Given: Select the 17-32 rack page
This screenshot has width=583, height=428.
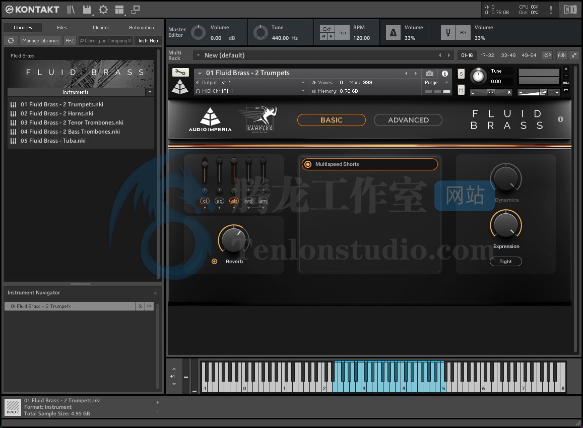Looking at the screenshot, I should pos(487,55).
